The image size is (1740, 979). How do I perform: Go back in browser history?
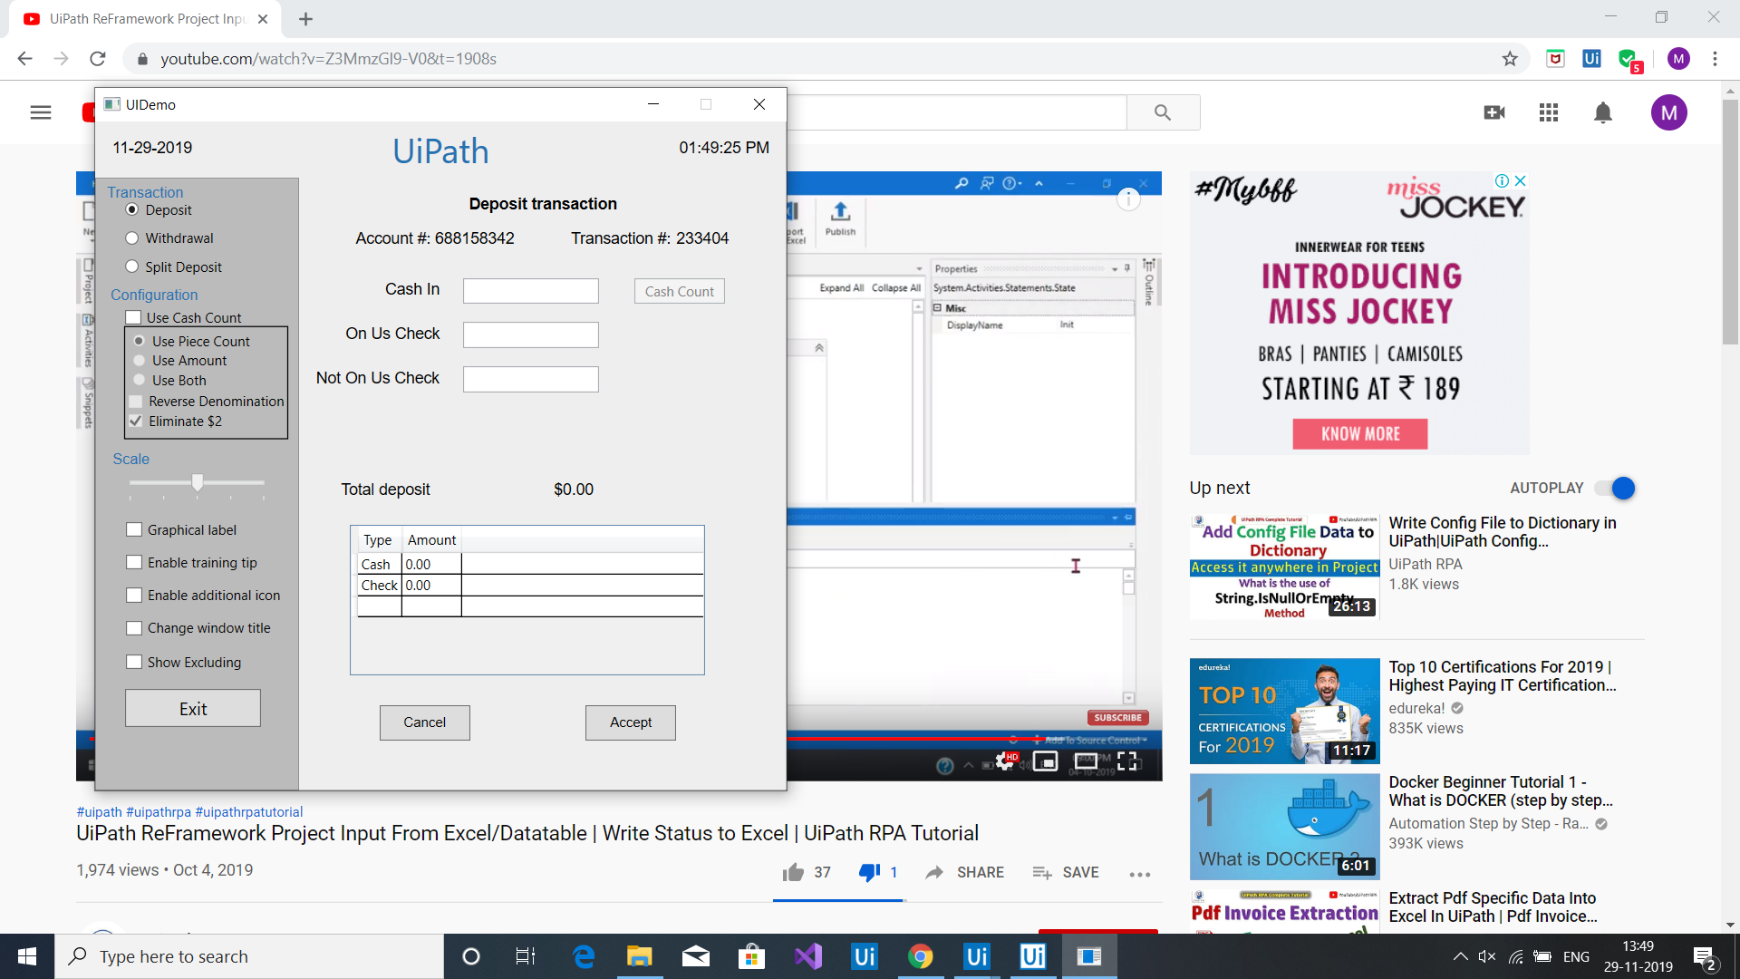click(x=24, y=59)
